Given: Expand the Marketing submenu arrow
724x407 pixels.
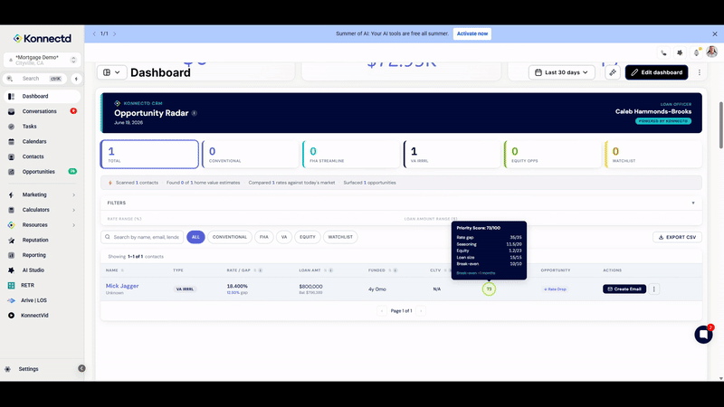Looking at the screenshot, I should point(73,194).
